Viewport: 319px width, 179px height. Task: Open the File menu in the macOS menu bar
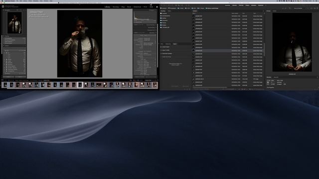point(17,1)
